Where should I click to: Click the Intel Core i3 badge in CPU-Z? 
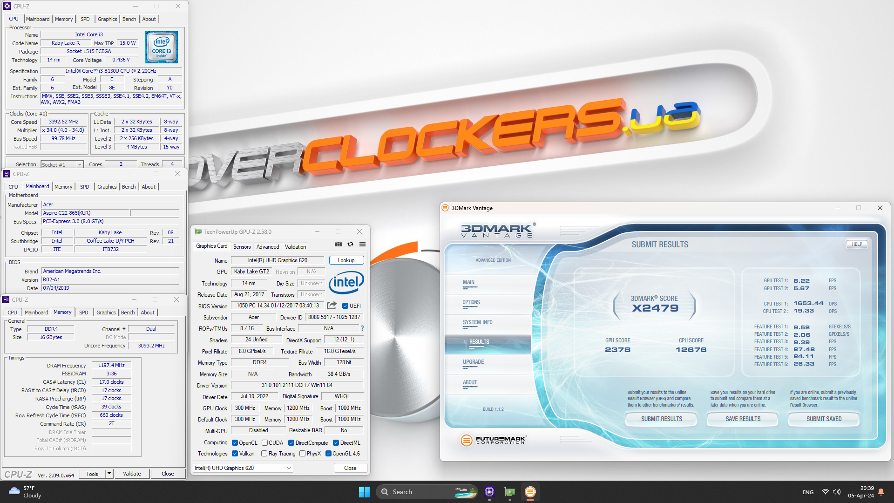tap(162, 47)
